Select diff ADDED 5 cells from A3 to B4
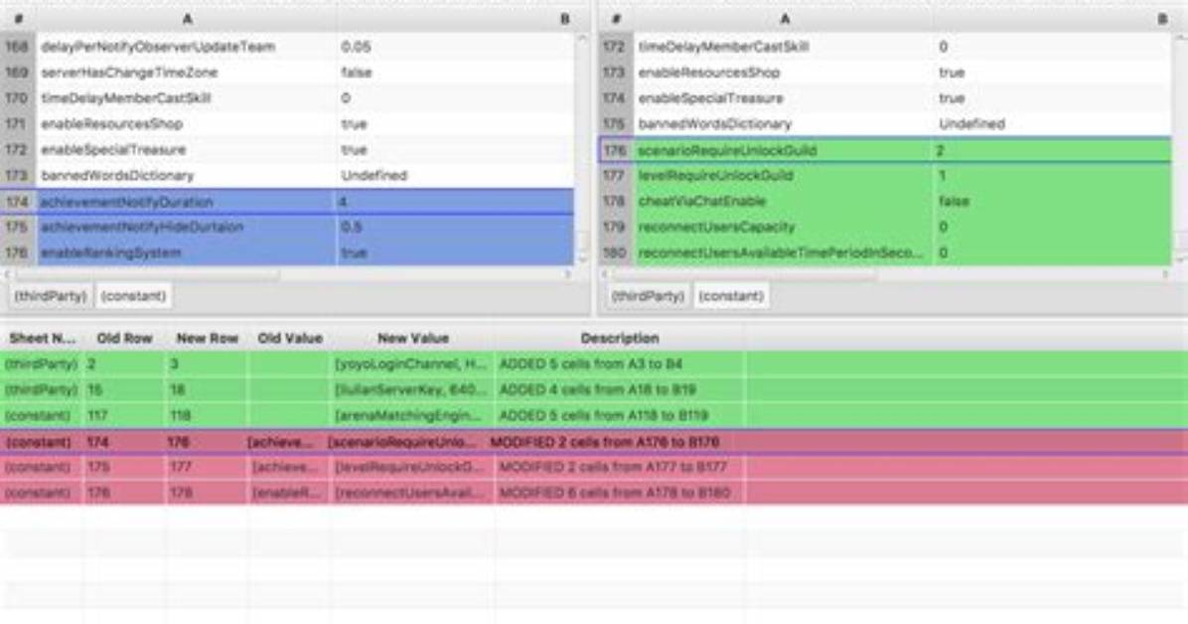 coord(594,364)
